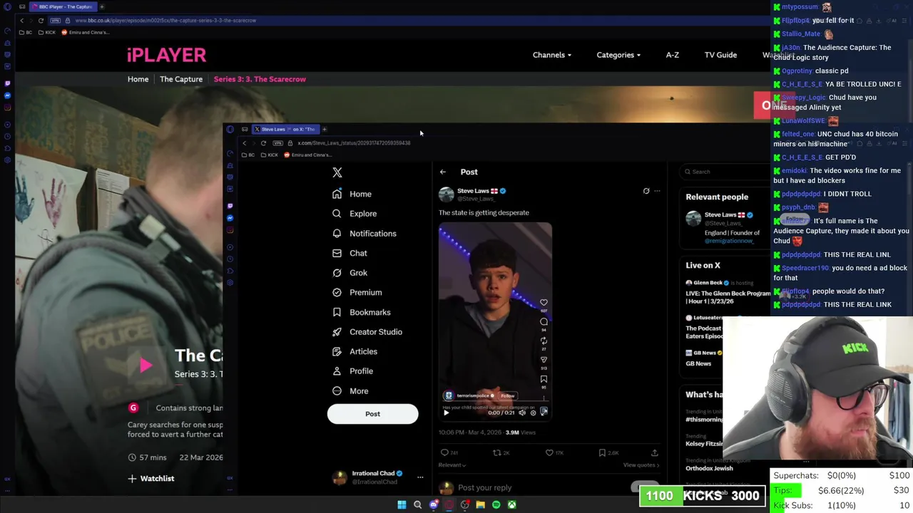Open Grok in the X sidebar

(350, 273)
